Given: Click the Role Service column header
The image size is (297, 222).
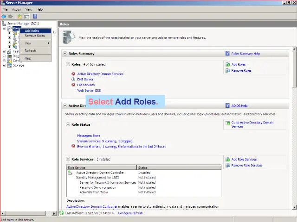Looking at the screenshot, I should click(x=102, y=167).
